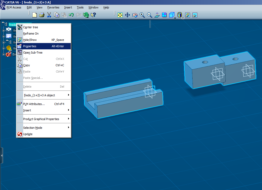This screenshot has width=262, height=190.
Task: Choose Open Sub-Tree in context menu
Action: coord(44,53)
